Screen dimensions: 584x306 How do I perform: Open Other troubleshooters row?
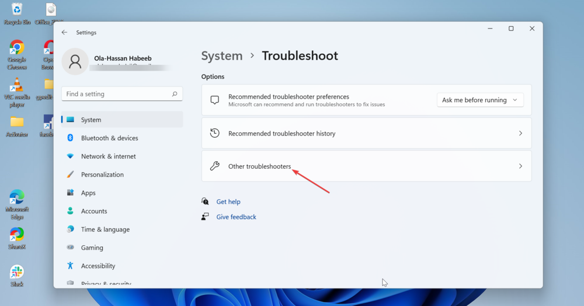pos(367,166)
